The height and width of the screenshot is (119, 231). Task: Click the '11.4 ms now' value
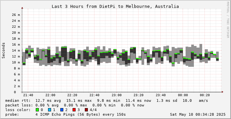pyautogui.click(x=138, y=101)
